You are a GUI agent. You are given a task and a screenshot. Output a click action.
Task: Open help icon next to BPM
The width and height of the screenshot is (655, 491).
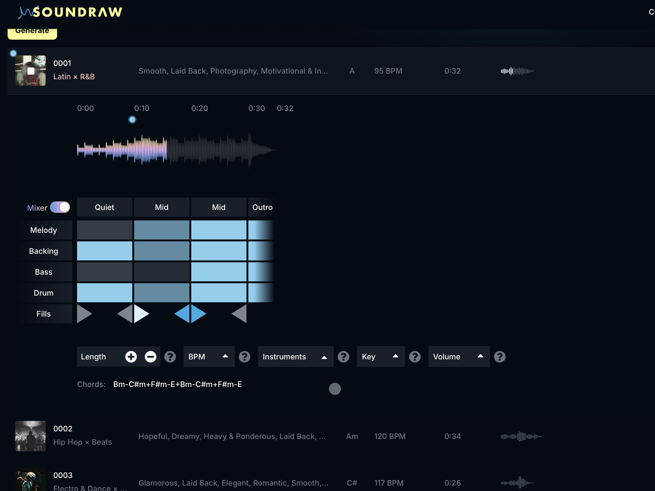(245, 357)
